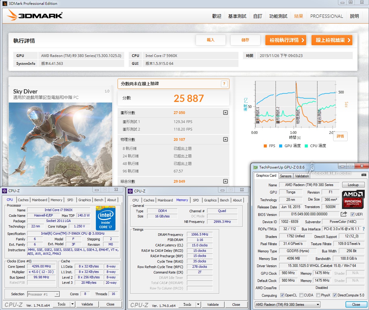This screenshot has height=310, width=369.
Task: Open the 說明 help menu
Action: (355, 16)
